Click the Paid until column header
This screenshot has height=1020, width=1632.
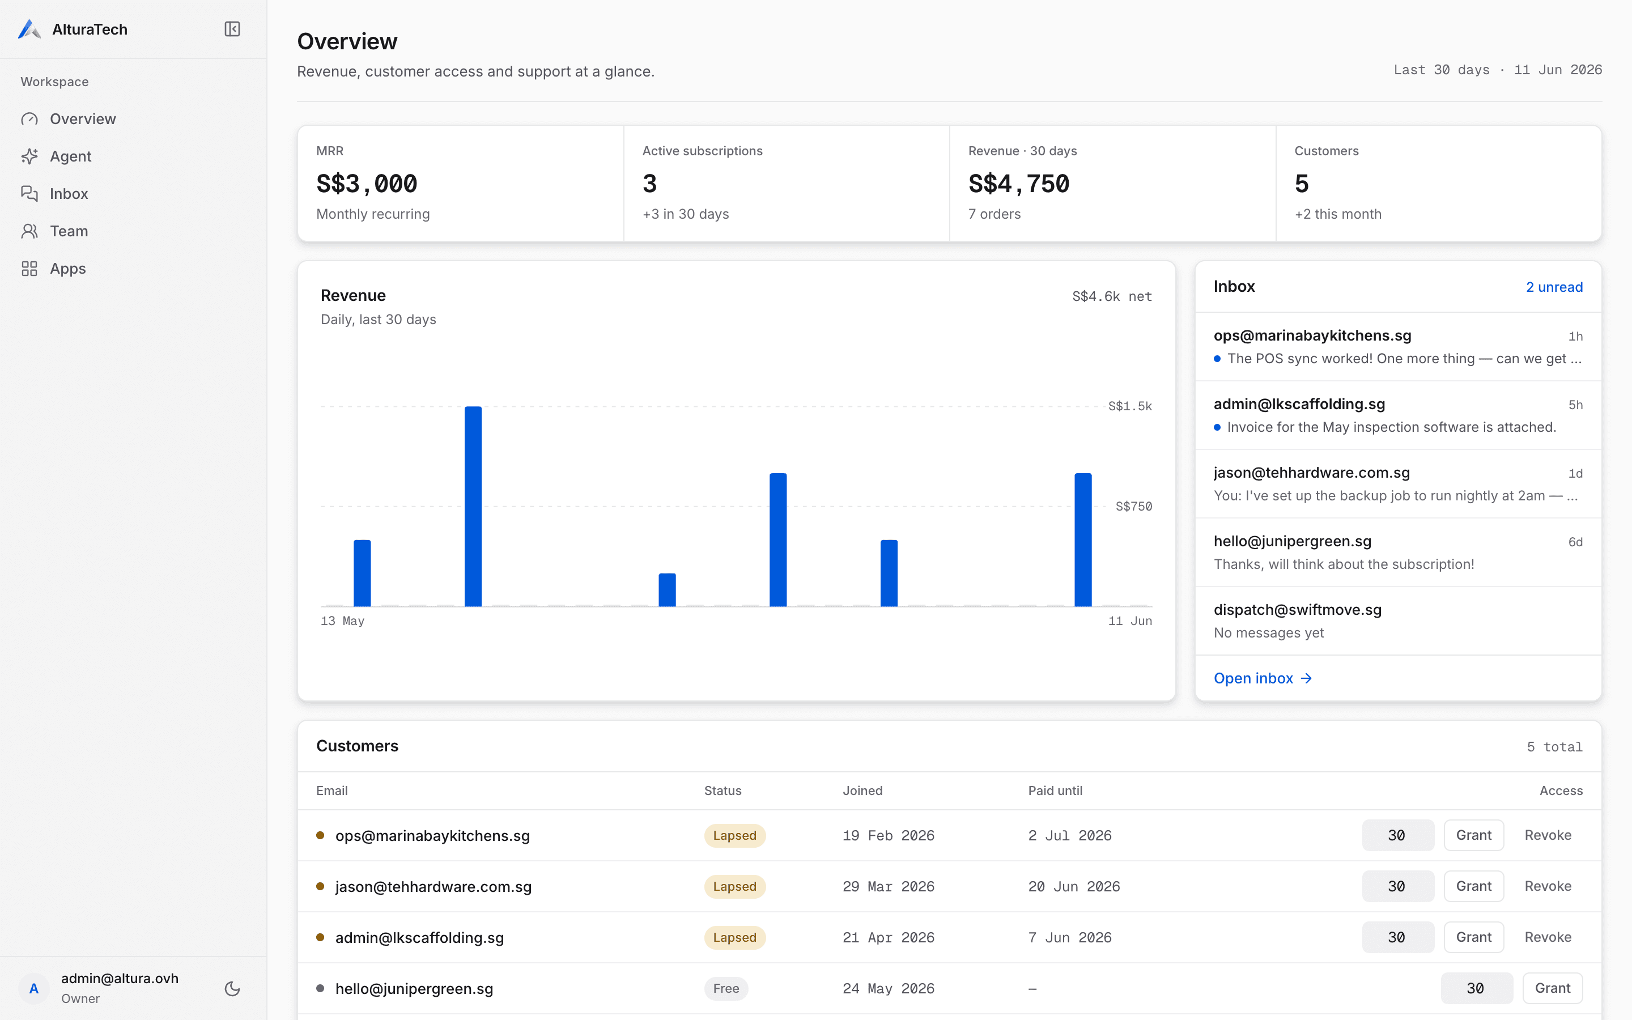coord(1055,790)
